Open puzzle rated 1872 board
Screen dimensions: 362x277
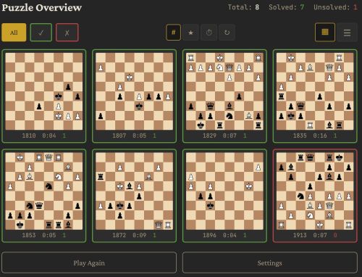[134, 191]
